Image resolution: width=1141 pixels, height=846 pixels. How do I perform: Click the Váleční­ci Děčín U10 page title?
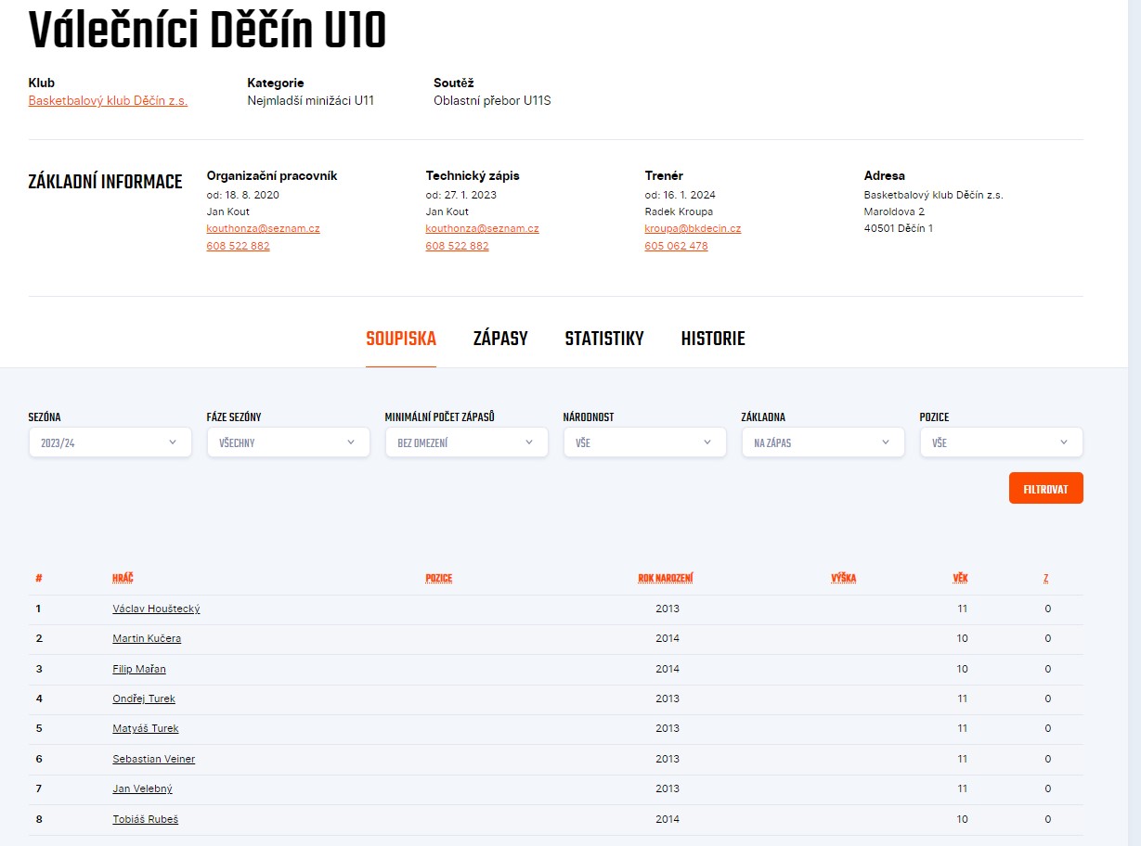pos(207,31)
